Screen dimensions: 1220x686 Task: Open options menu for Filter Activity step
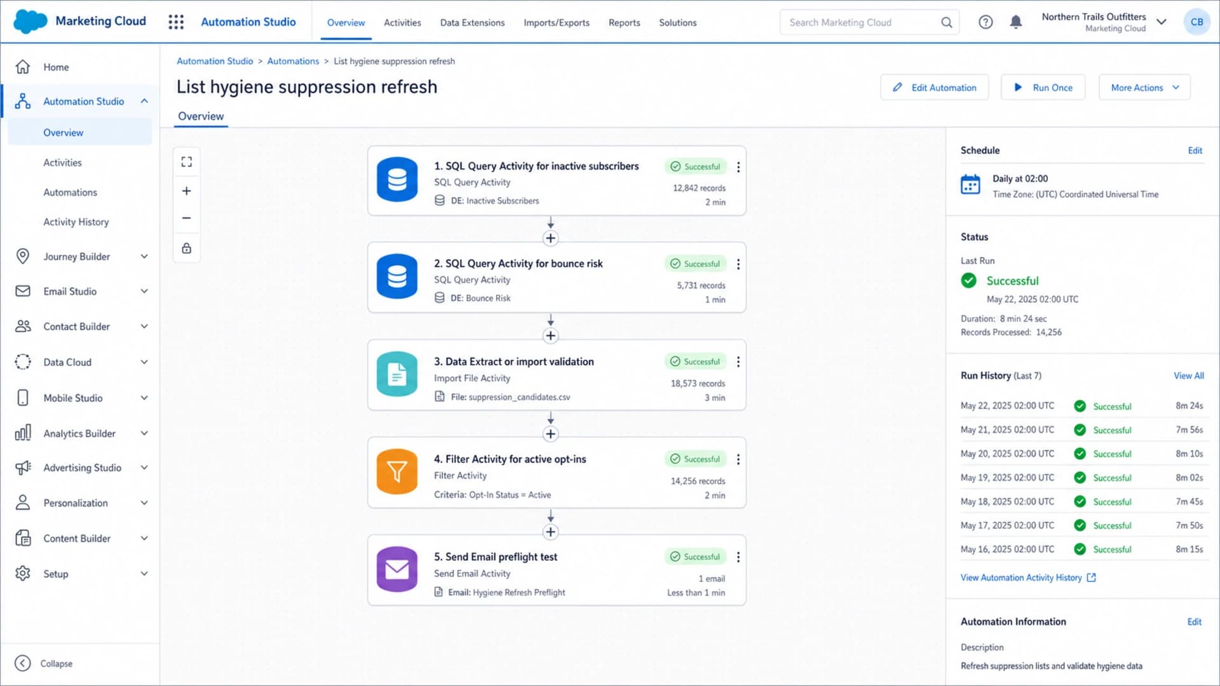738,459
